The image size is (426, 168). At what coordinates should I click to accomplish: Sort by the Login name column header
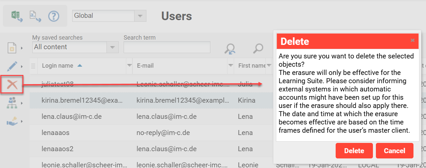pyautogui.click(x=58, y=66)
